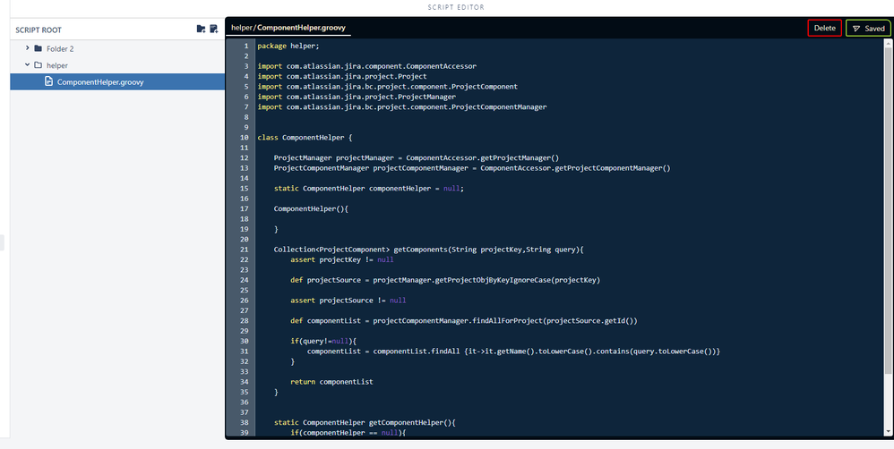Viewport: 894px width, 449px height.
Task: Click the open helper folder icon
Action: click(x=38, y=65)
